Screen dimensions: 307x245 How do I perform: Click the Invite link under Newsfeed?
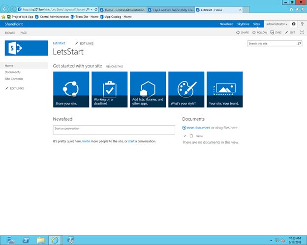[x=86, y=141]
